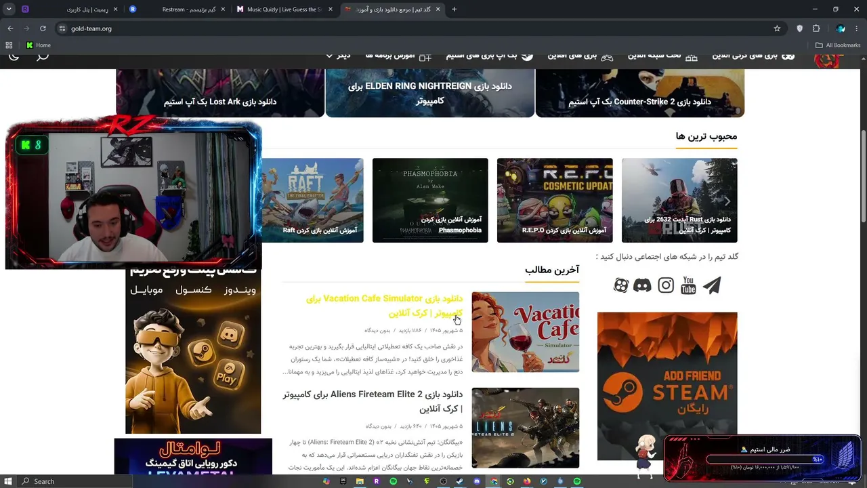Slide popular games carousel to next
The width and height of the screenshot is (867, 488).
click(x=727, y=201)
